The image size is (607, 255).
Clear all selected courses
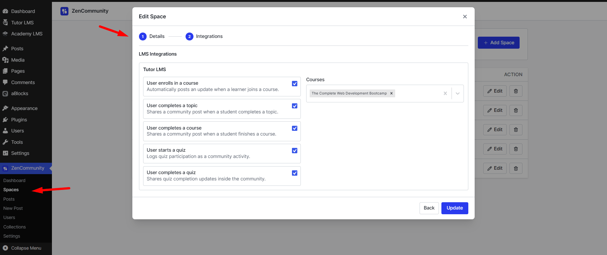(x=445, y=94)
